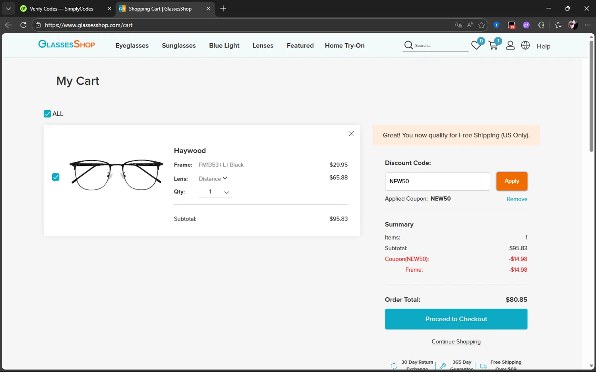Toggle the ALL items checkbox
The height and width of the screenshot is (372, 596).
pos(47,114)
